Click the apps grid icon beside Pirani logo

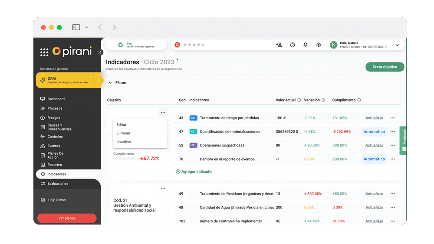coord(44,52)
